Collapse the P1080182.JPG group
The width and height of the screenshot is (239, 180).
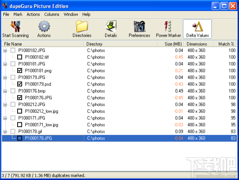(5, 50)
